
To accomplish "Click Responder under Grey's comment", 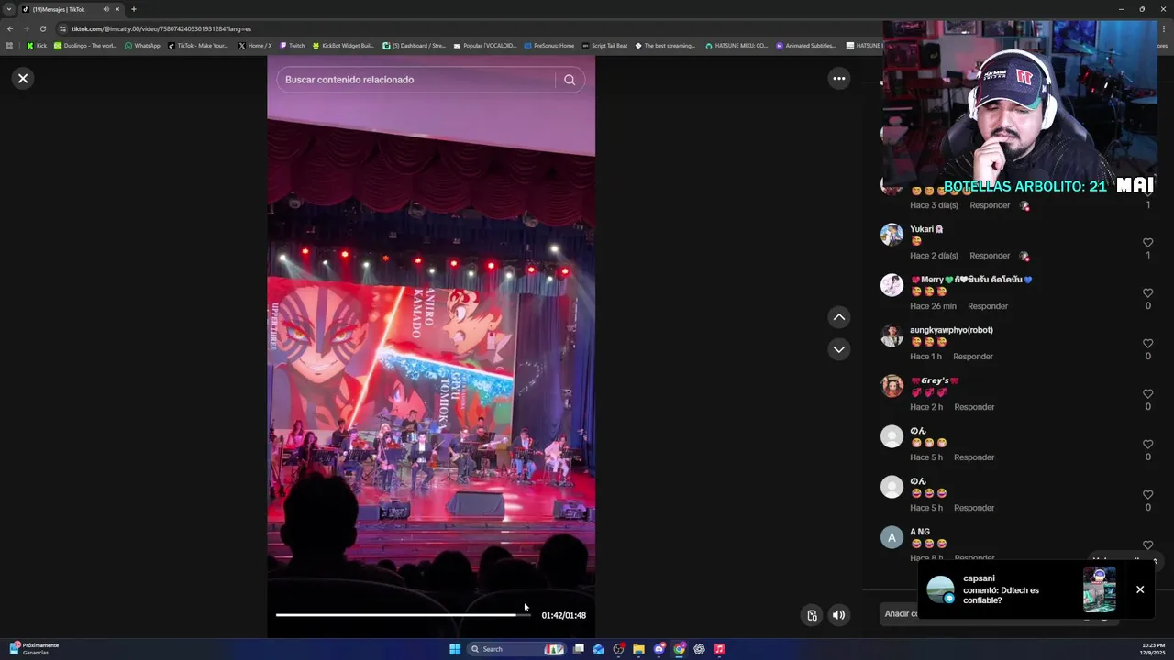I will (x=974, y=407).
